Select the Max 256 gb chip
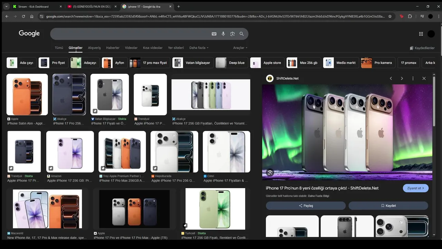 point(304,63)
